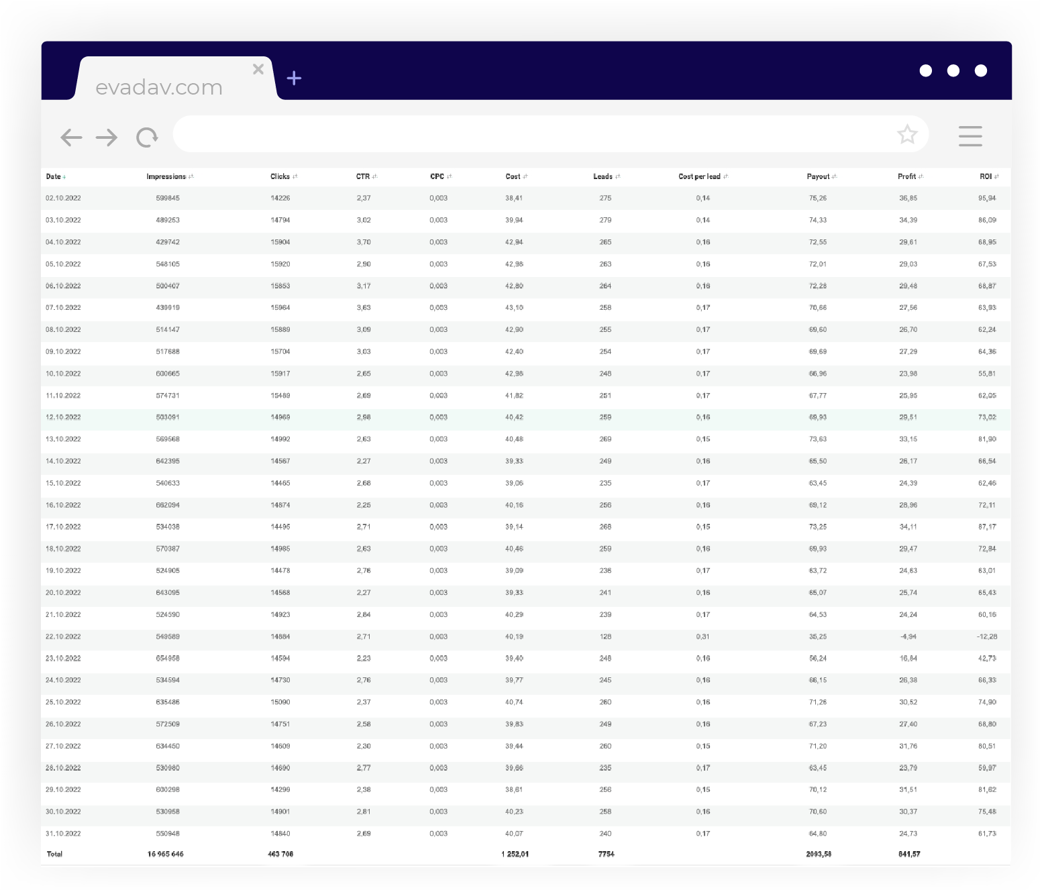
Task: Click the browser forward arrow
Action: (x=107, y=137)
